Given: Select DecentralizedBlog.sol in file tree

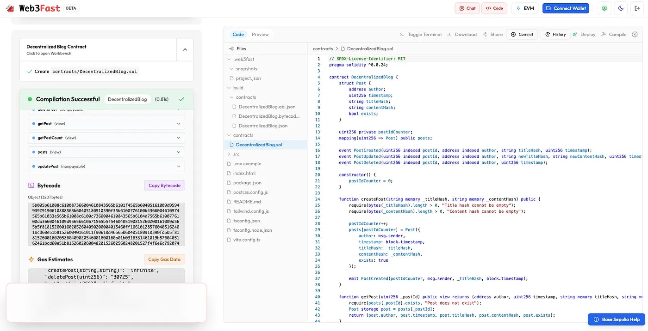Looking at the screenshot, I should [265, 145].
